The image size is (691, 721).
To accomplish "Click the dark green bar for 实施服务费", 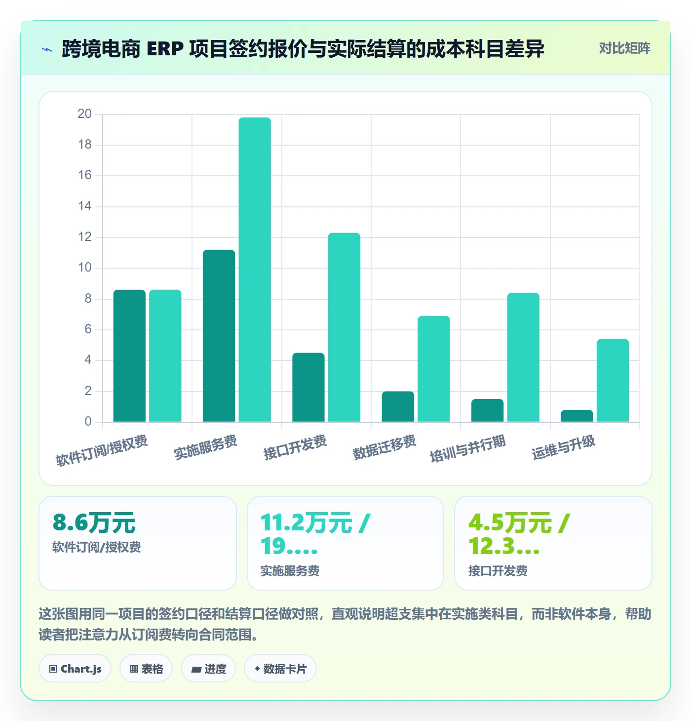I will 219,336.
